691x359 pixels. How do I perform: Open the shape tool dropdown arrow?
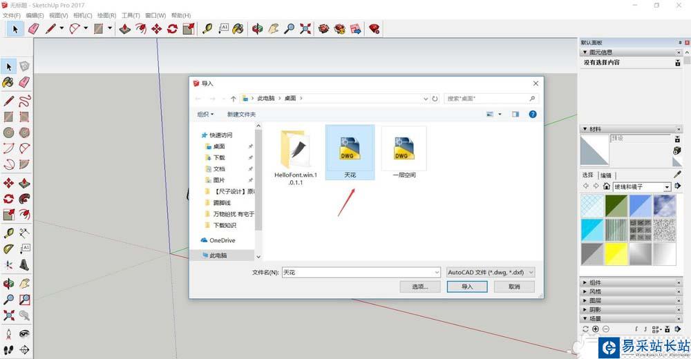coord(110,28)
